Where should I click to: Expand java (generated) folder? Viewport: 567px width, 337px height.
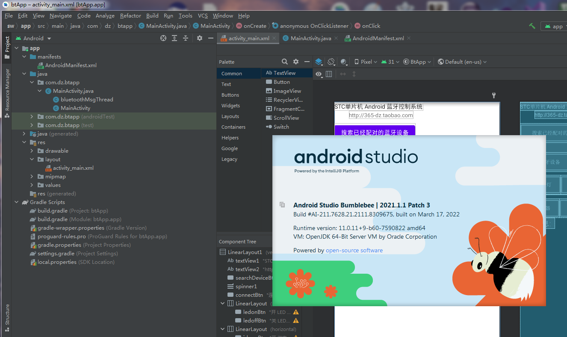(24, 134)
